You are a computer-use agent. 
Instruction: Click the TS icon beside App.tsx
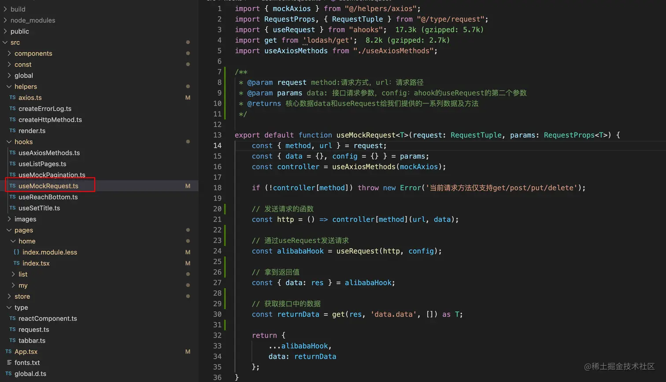click(x=8, y=352)
